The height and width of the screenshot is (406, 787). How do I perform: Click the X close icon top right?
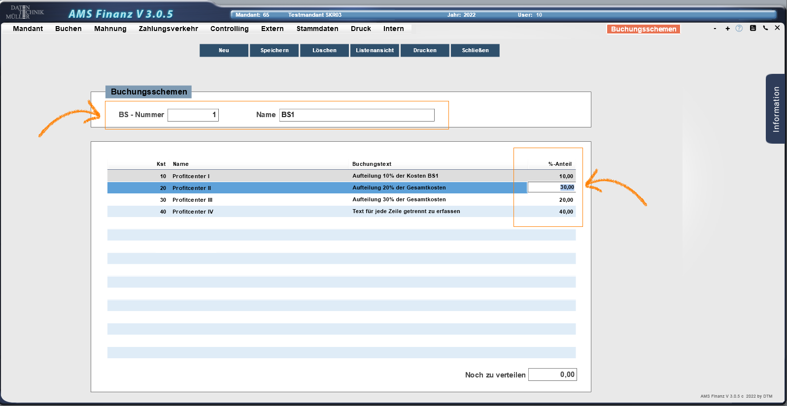click(777, 28)
